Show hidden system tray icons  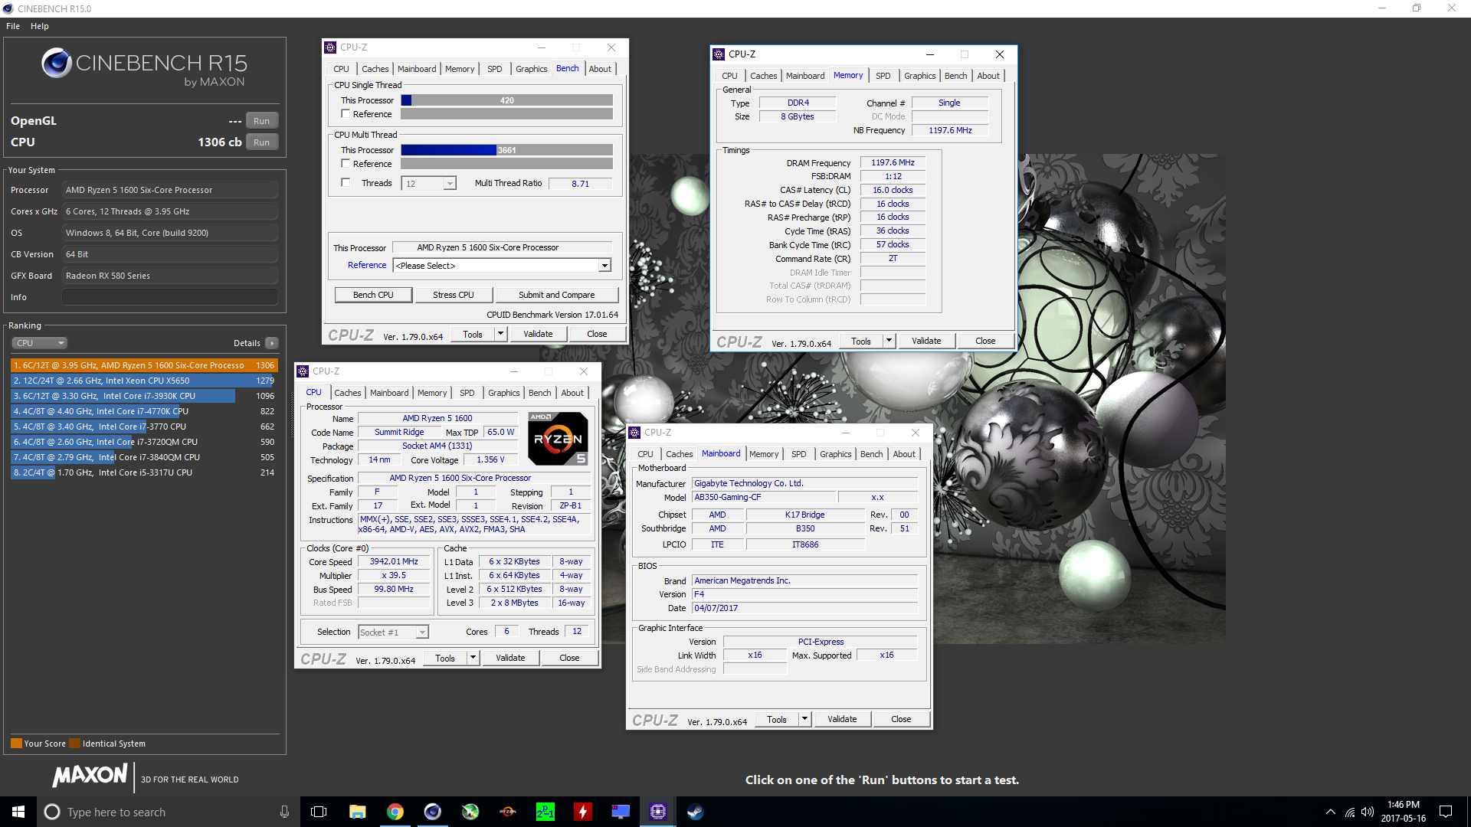pos(1331,812)
